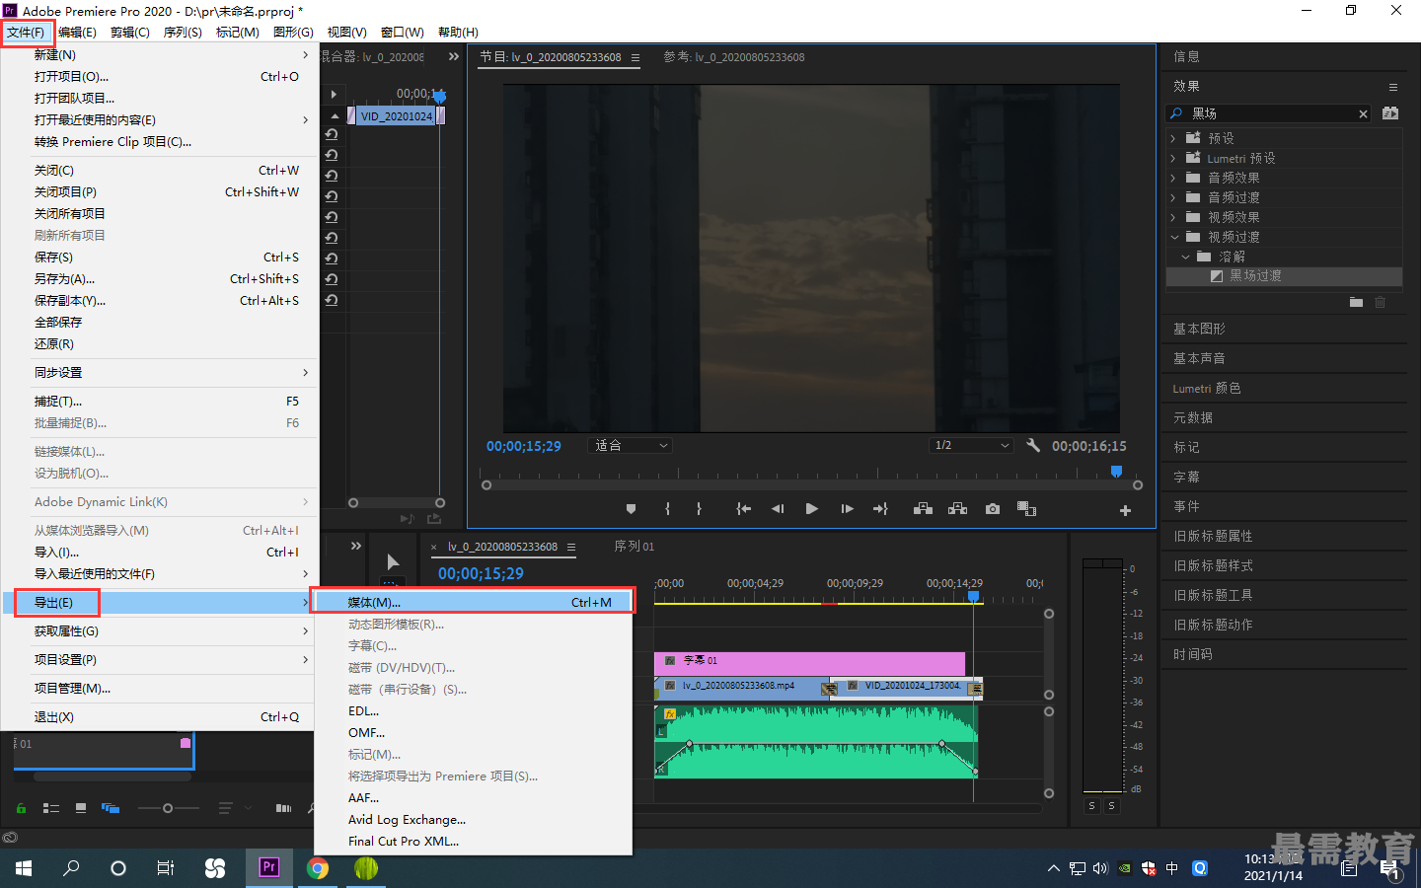
Task: Expand the Lumetri 预设 folder
Action: point(1173,159)
